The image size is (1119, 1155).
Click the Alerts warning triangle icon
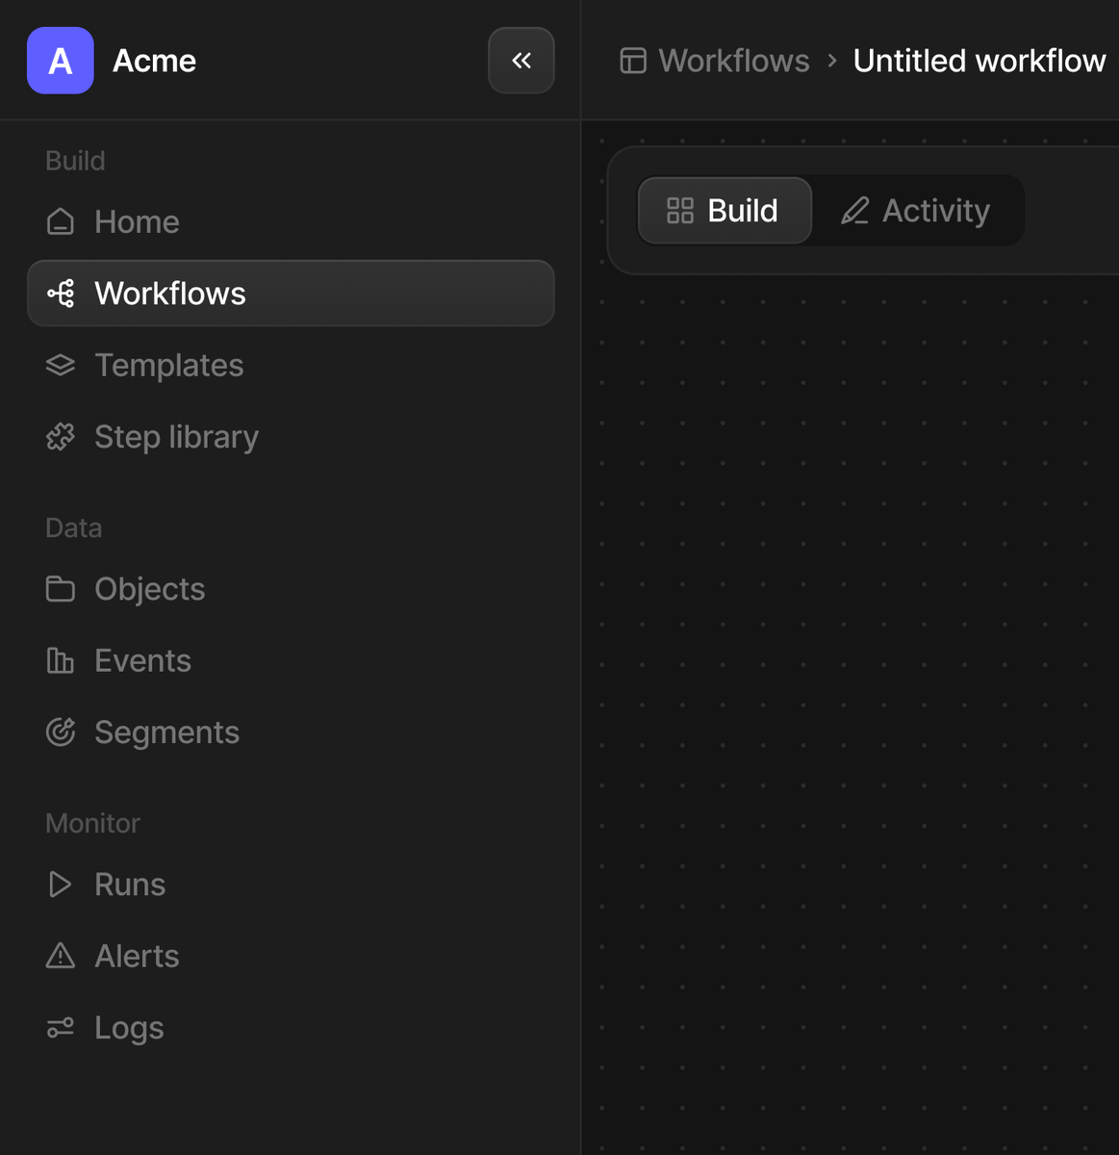pyautogui.click(x=61, y=956)
